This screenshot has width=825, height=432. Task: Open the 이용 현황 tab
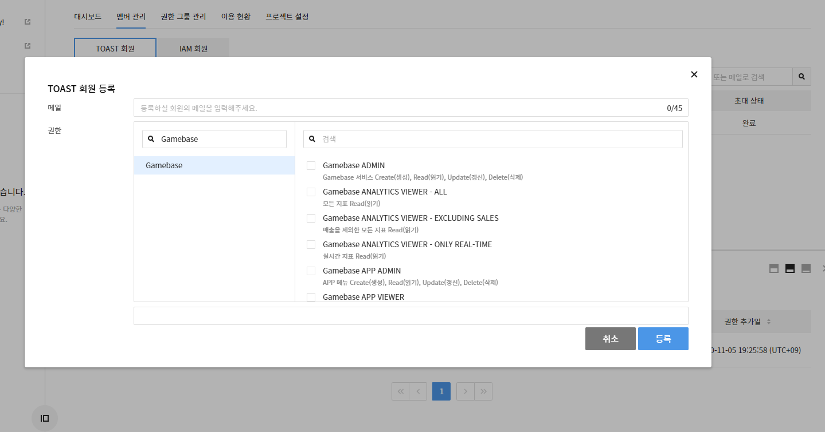tap(236, 17)
